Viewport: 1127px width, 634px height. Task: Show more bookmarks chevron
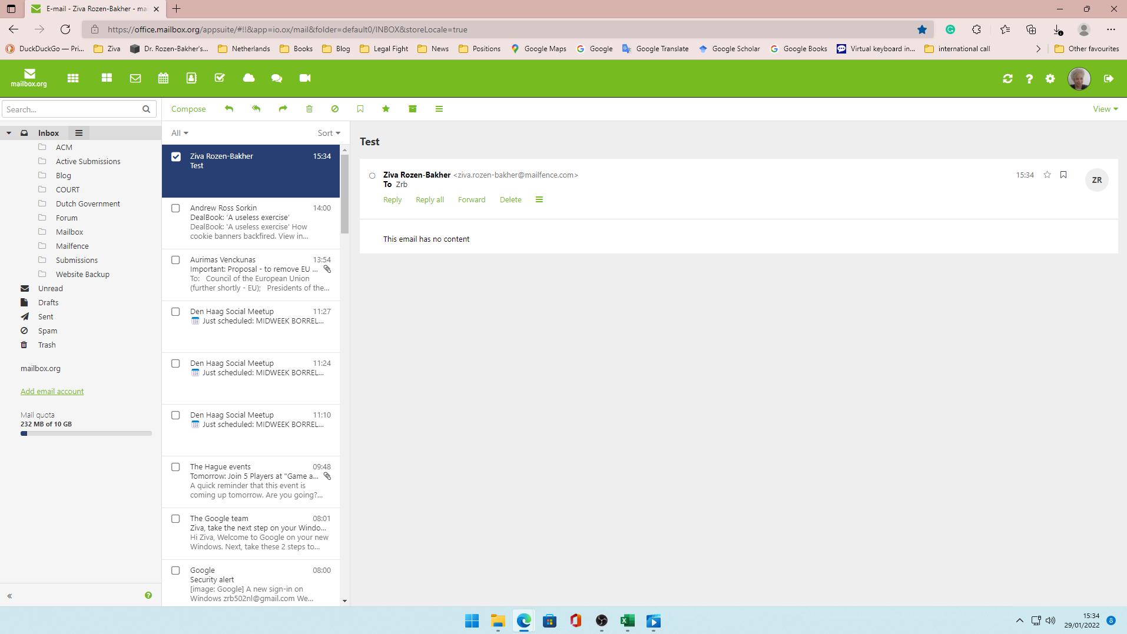coord(1038,49)
